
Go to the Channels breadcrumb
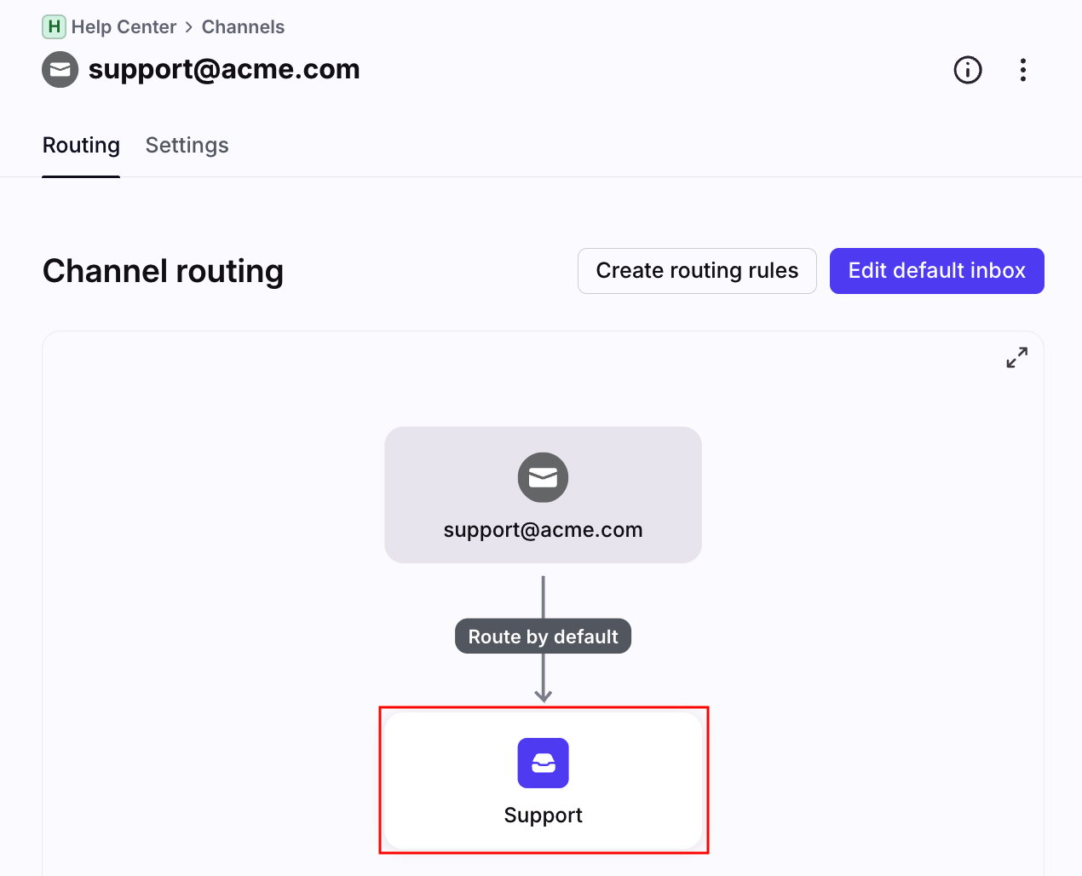pyautogui.click(x=243, y=26)
